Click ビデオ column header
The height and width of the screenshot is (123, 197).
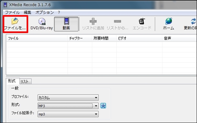click(139, 38)
